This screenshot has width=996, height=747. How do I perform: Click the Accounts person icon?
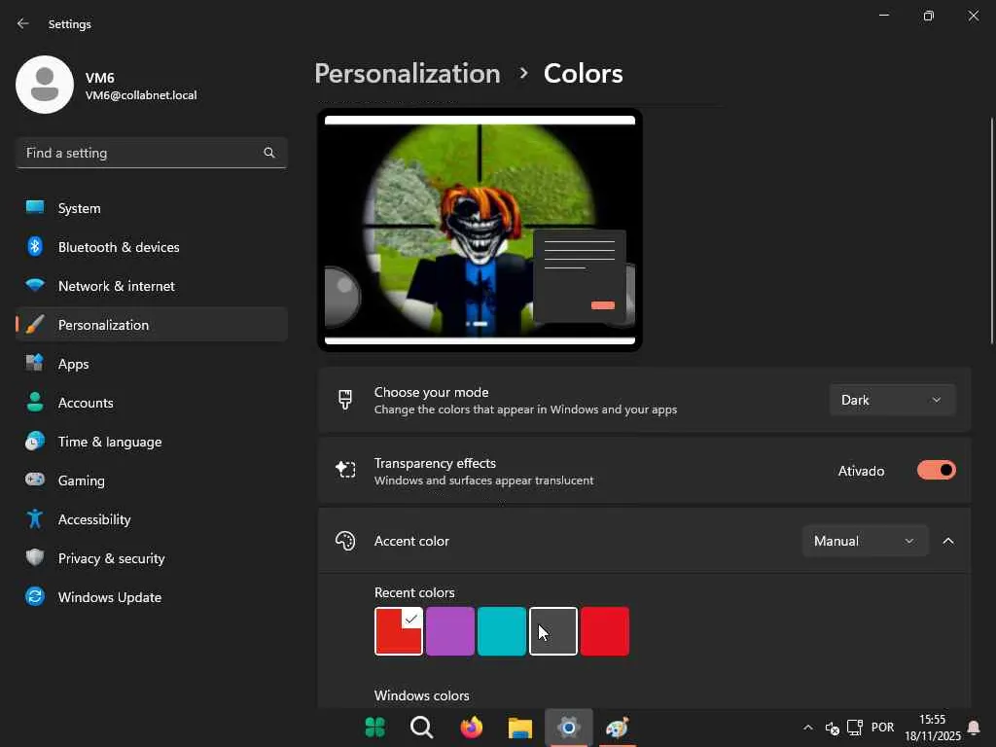point(35,402)
